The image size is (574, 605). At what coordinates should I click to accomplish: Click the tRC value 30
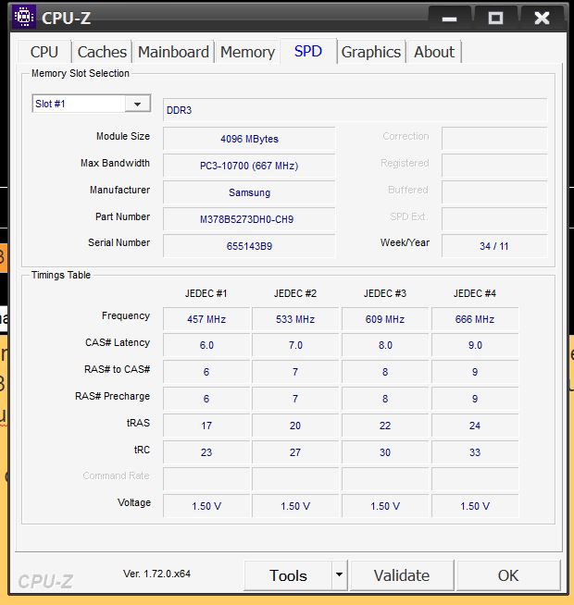coord(385,451)
